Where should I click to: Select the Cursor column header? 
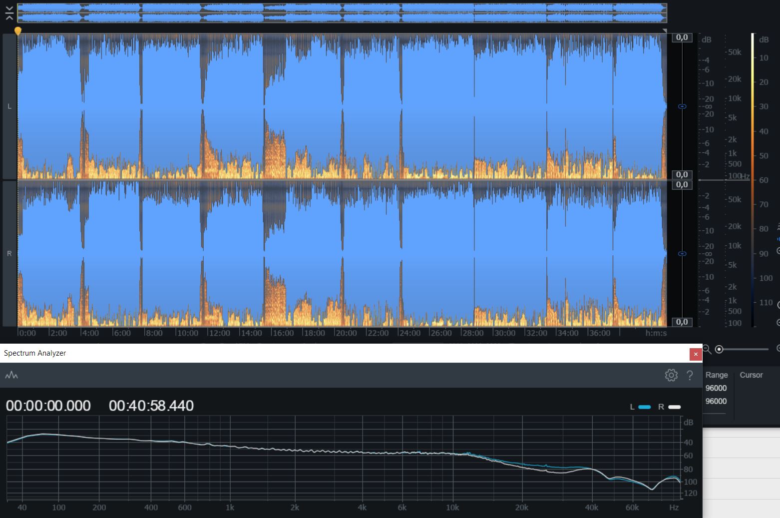(751, 375)
